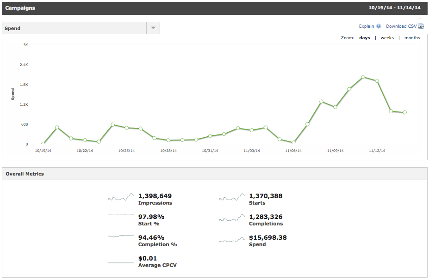429x279 pixels.
Task: Click the 2.4K y-axis label
Action: click(24, 65)
